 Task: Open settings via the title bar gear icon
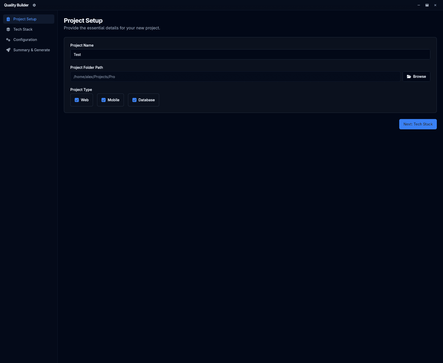[34, 5]
